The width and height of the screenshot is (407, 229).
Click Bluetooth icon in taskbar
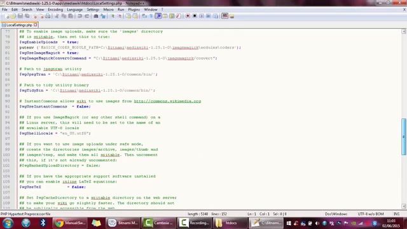click(43, 223)
